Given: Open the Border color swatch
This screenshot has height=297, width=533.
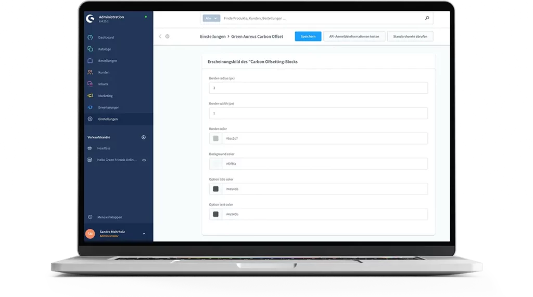Looking at the screenshot, I should [215, 138].
